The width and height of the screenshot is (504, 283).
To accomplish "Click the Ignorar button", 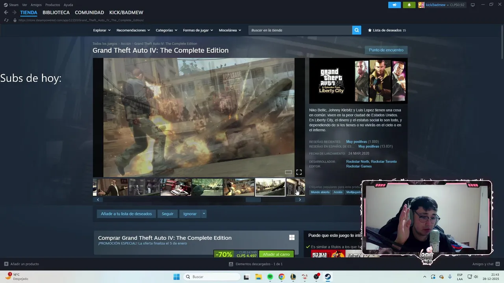I will point(190,214).
